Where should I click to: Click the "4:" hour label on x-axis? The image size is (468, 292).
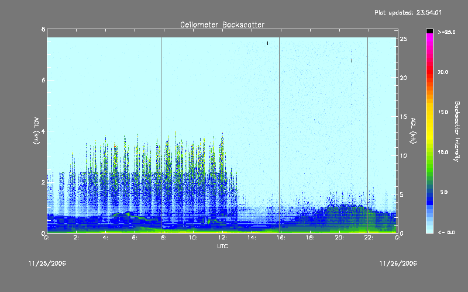coord(106,238)
